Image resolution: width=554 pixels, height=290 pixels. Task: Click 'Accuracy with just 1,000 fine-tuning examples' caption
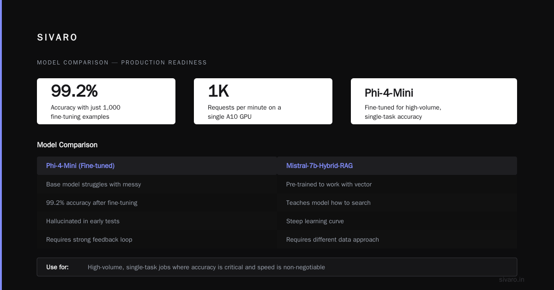point(85,112)
